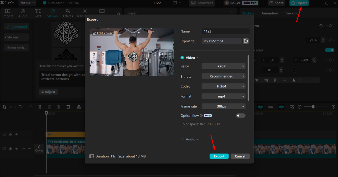Switch to the Effects tab
This screenshot has height=177, width=338.
[x=68, y=13]
